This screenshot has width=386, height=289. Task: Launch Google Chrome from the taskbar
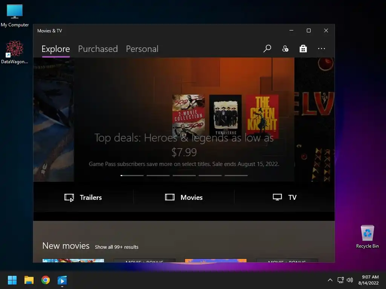pos(46,280)
